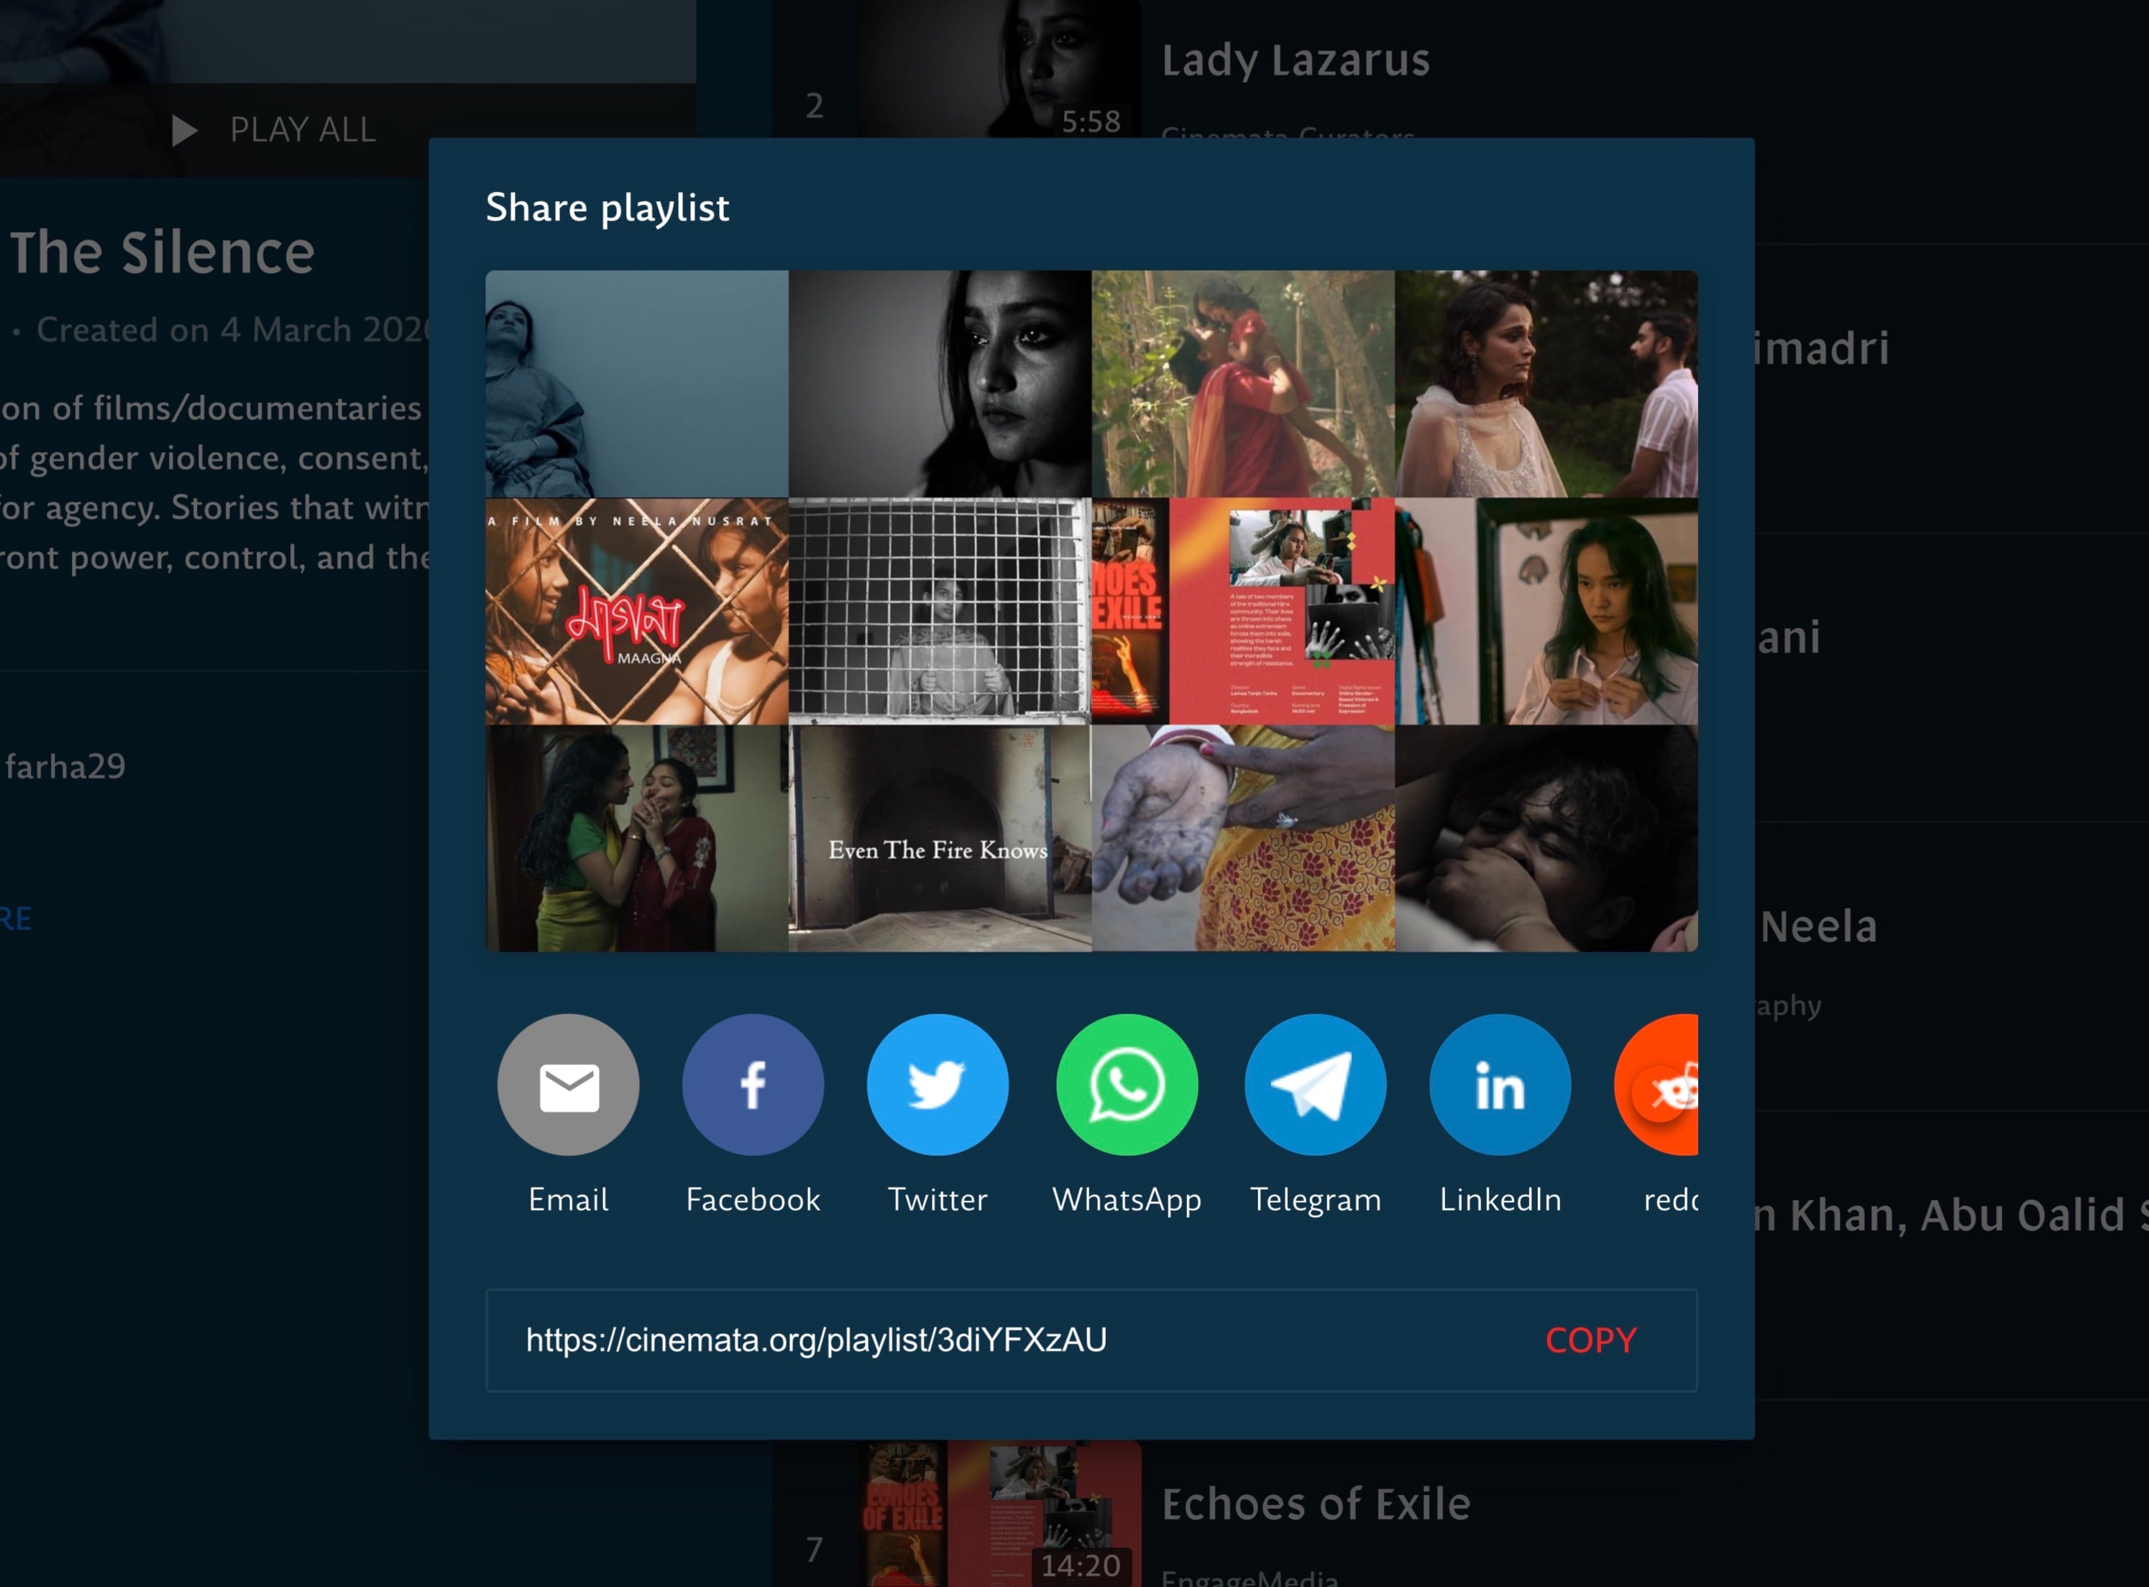
Task: Click the Twitter share icon
Action: (937, 1085)
